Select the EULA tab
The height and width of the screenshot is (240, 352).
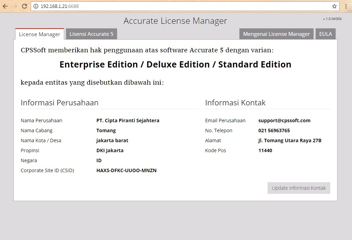tap(325, 34)
